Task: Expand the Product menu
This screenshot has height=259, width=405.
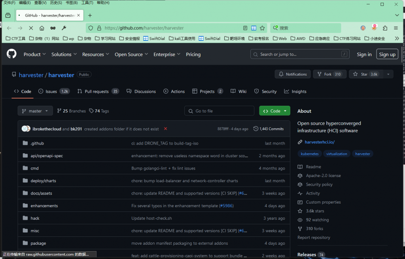Action: (35, 54)
